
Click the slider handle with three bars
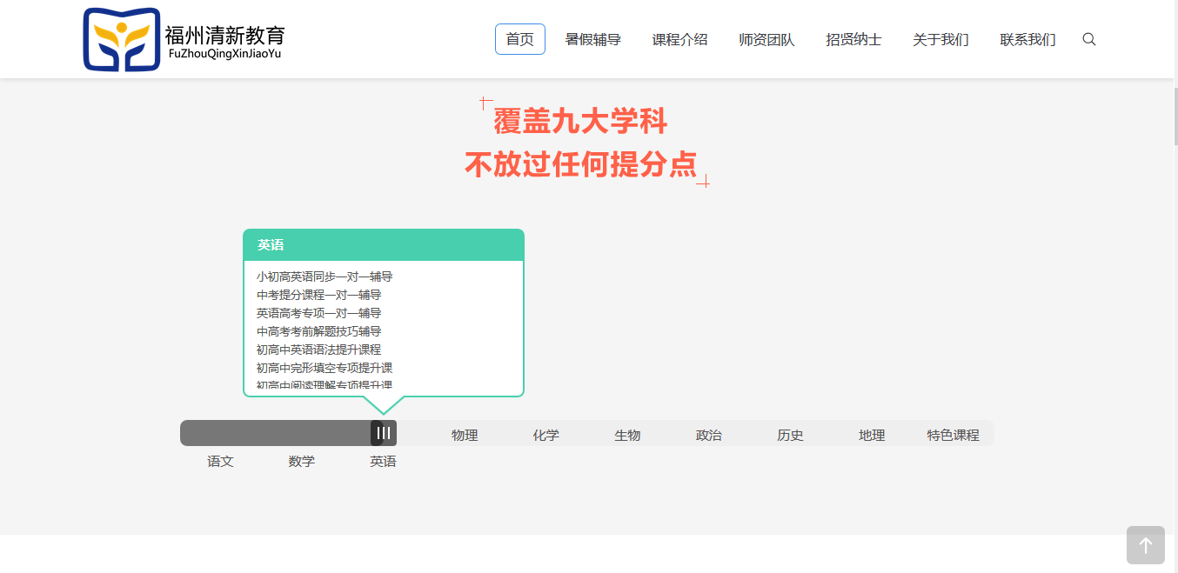[x=384, y=433]
